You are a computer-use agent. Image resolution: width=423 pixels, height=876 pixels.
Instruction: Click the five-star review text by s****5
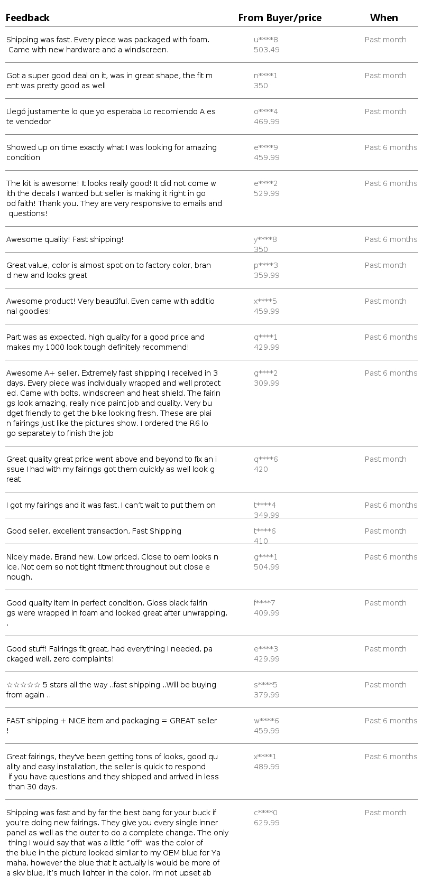pos(111,689)
